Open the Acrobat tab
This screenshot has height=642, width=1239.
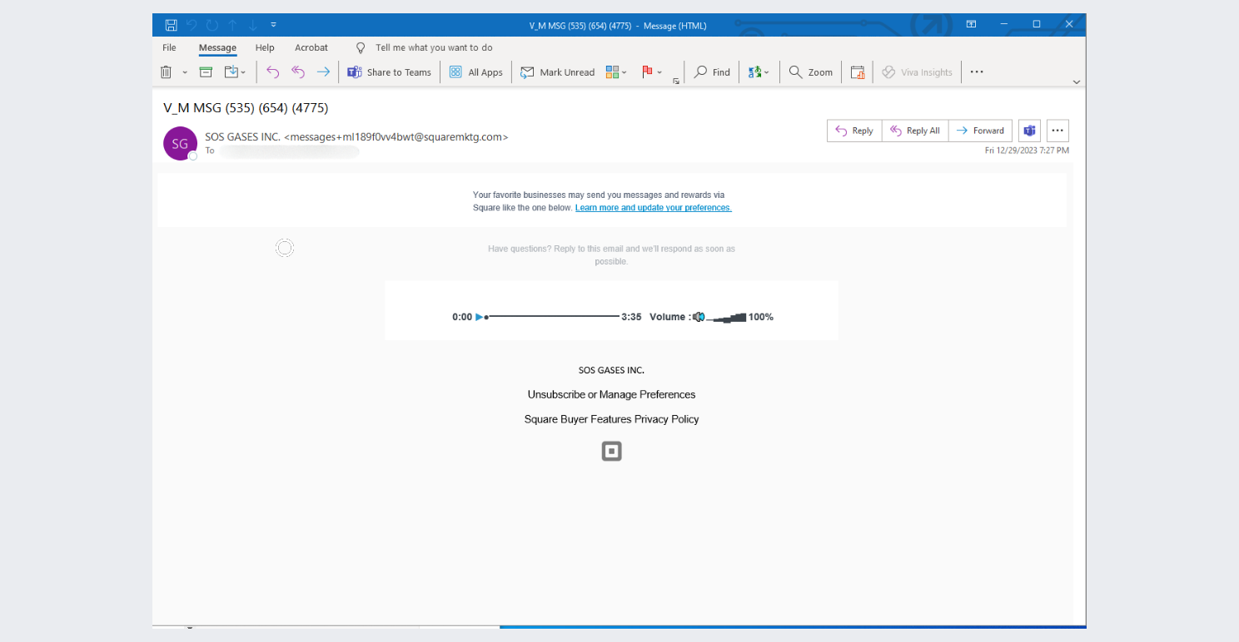(311, 47)
